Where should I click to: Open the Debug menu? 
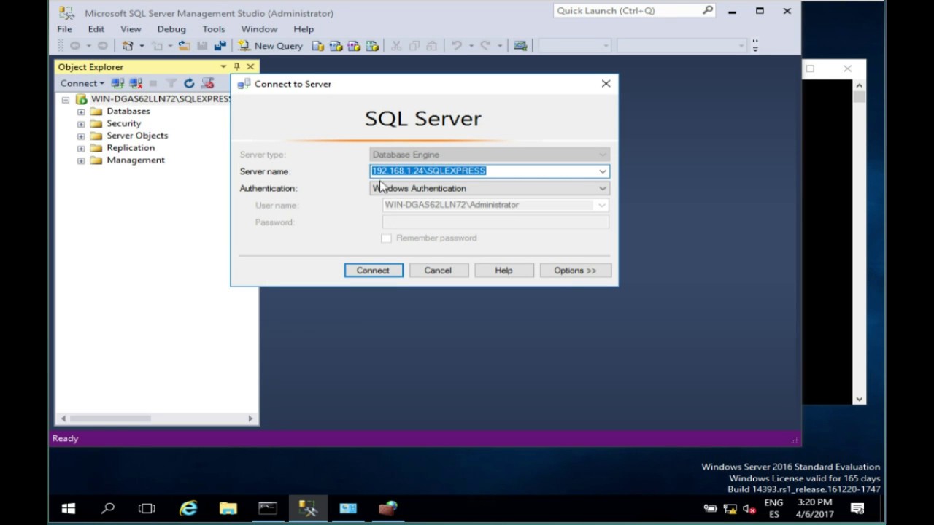pos(171,29)
